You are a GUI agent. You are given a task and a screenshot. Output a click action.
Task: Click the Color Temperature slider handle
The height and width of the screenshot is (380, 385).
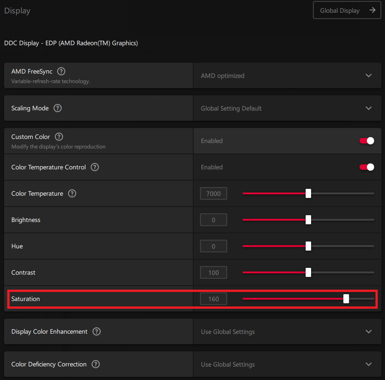308,193
